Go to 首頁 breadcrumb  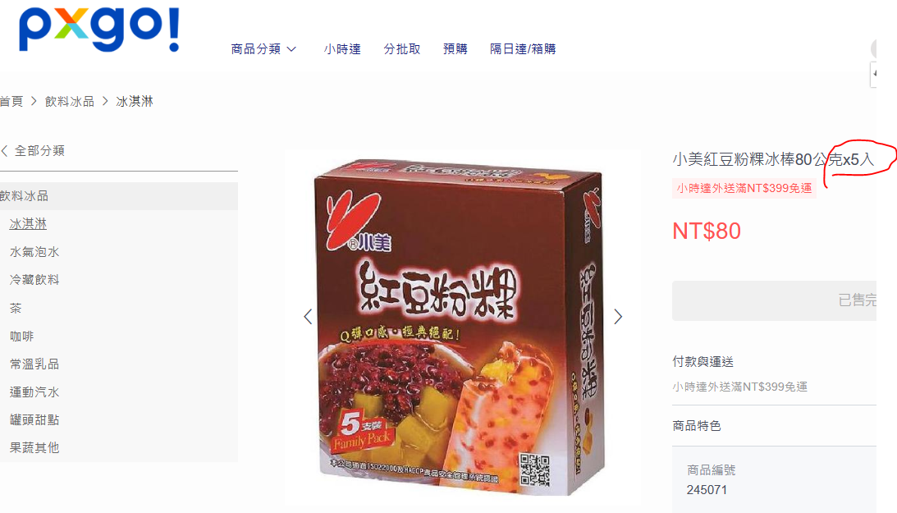point(11,102)
